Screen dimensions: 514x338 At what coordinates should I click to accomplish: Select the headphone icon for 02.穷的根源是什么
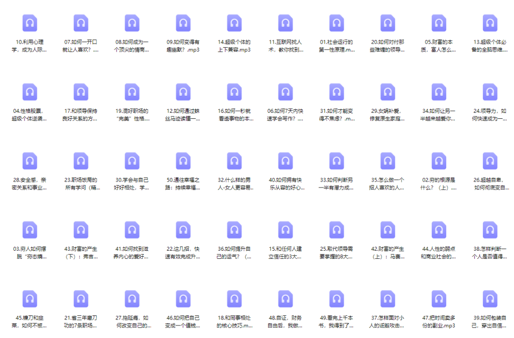[x=439, y=161]
